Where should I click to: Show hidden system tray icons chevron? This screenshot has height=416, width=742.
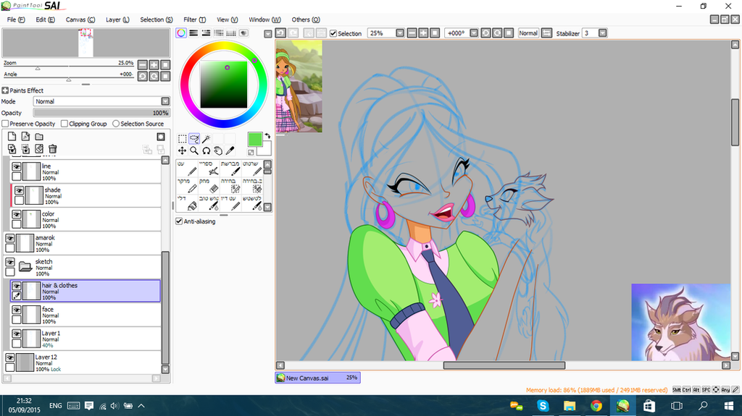(141, 406)
